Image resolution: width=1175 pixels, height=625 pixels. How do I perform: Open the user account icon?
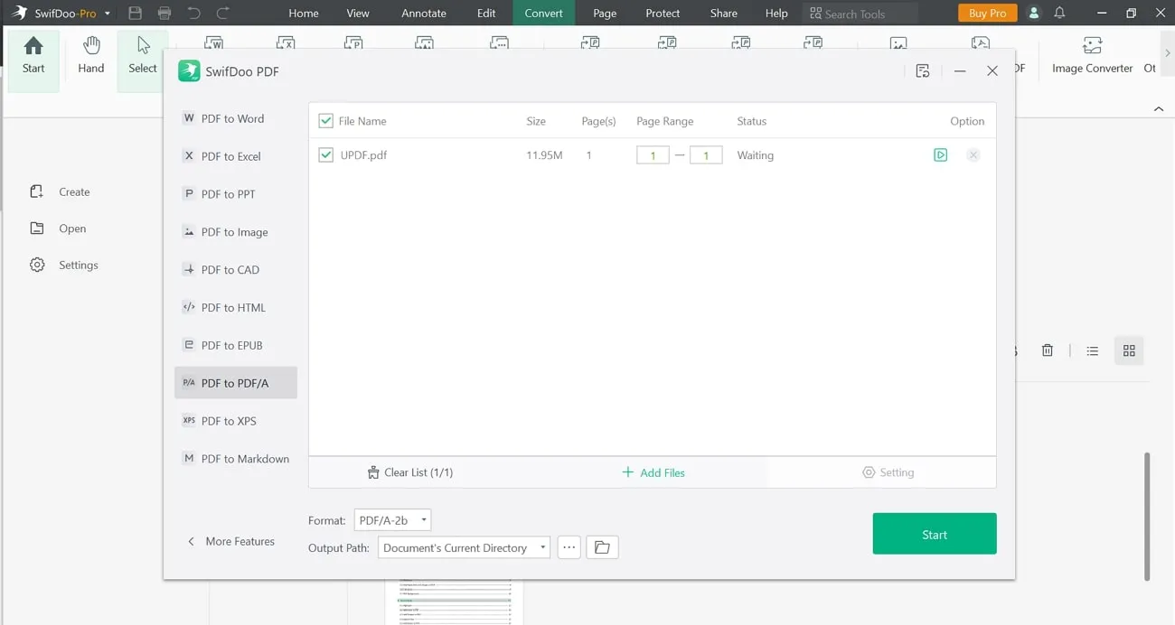1034,14
